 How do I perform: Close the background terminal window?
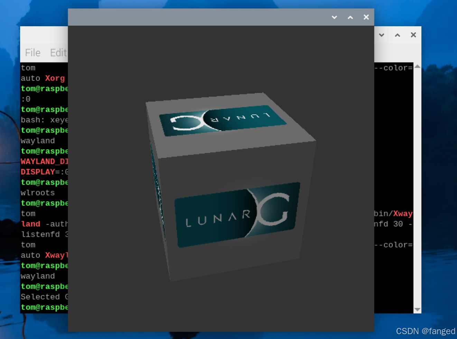[413, 35]
